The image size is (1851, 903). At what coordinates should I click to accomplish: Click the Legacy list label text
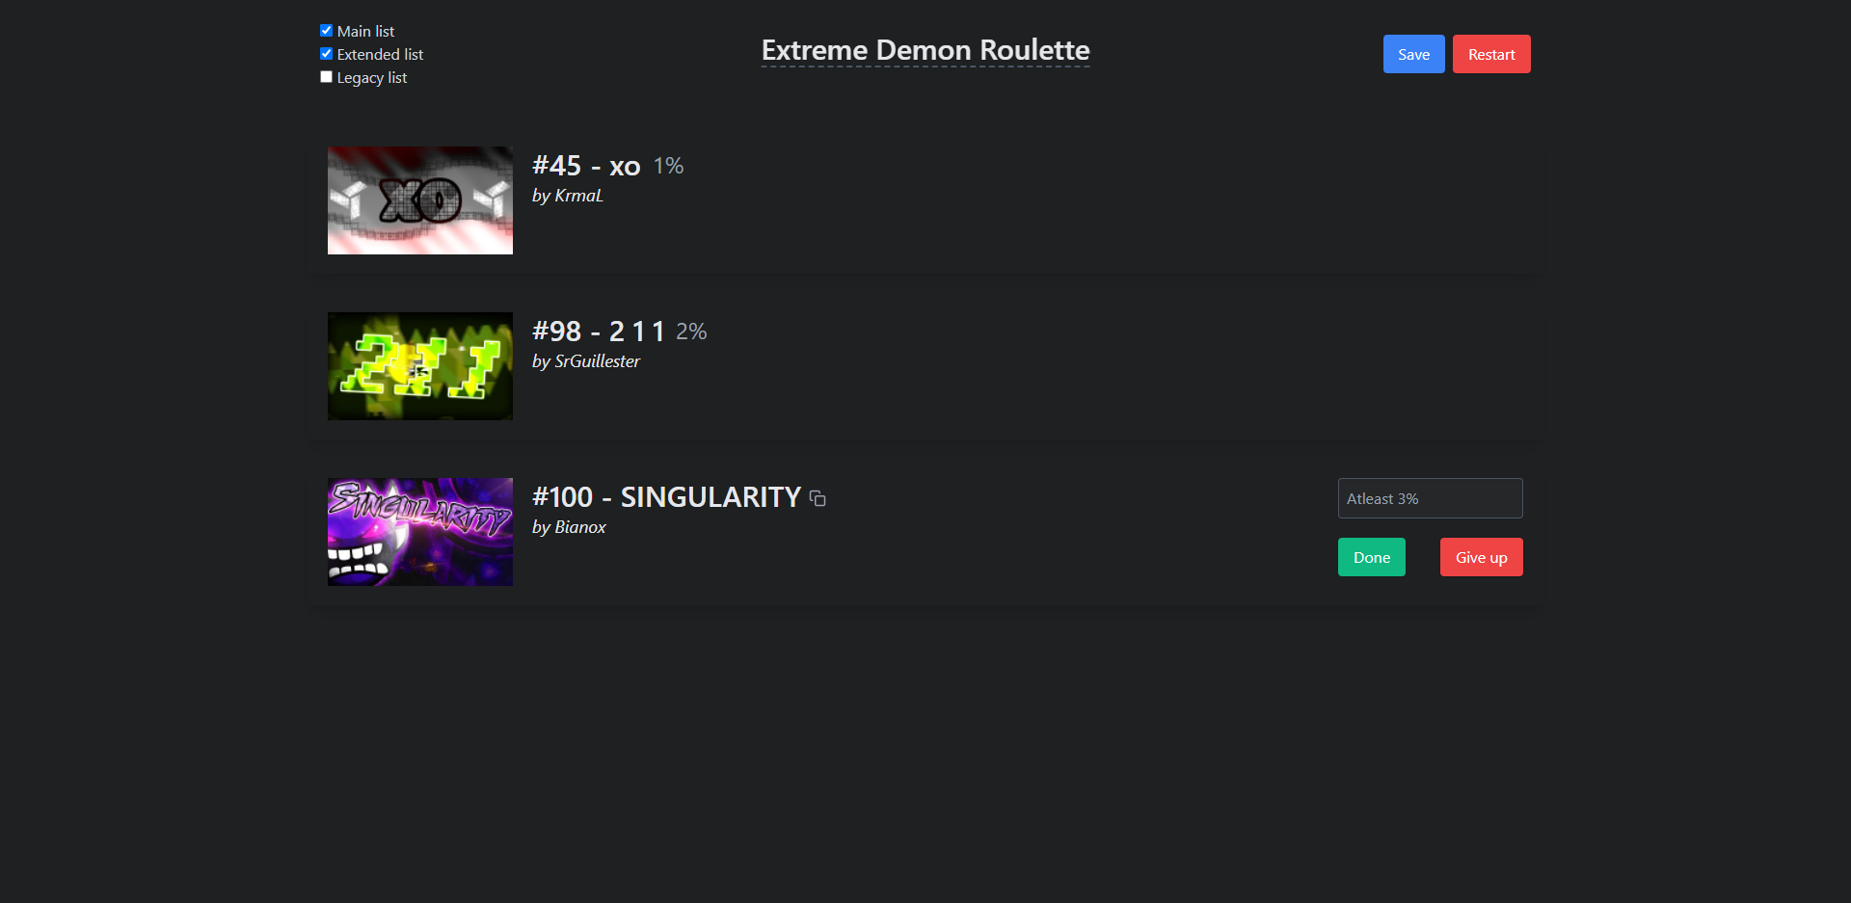(372, 78)
